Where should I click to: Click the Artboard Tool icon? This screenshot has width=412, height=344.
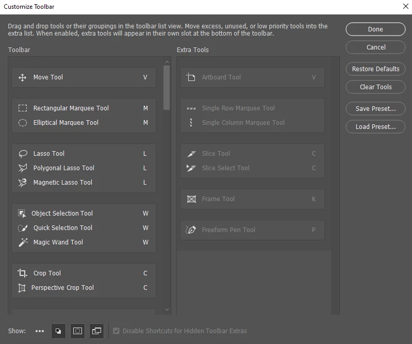tap(191, 77)
